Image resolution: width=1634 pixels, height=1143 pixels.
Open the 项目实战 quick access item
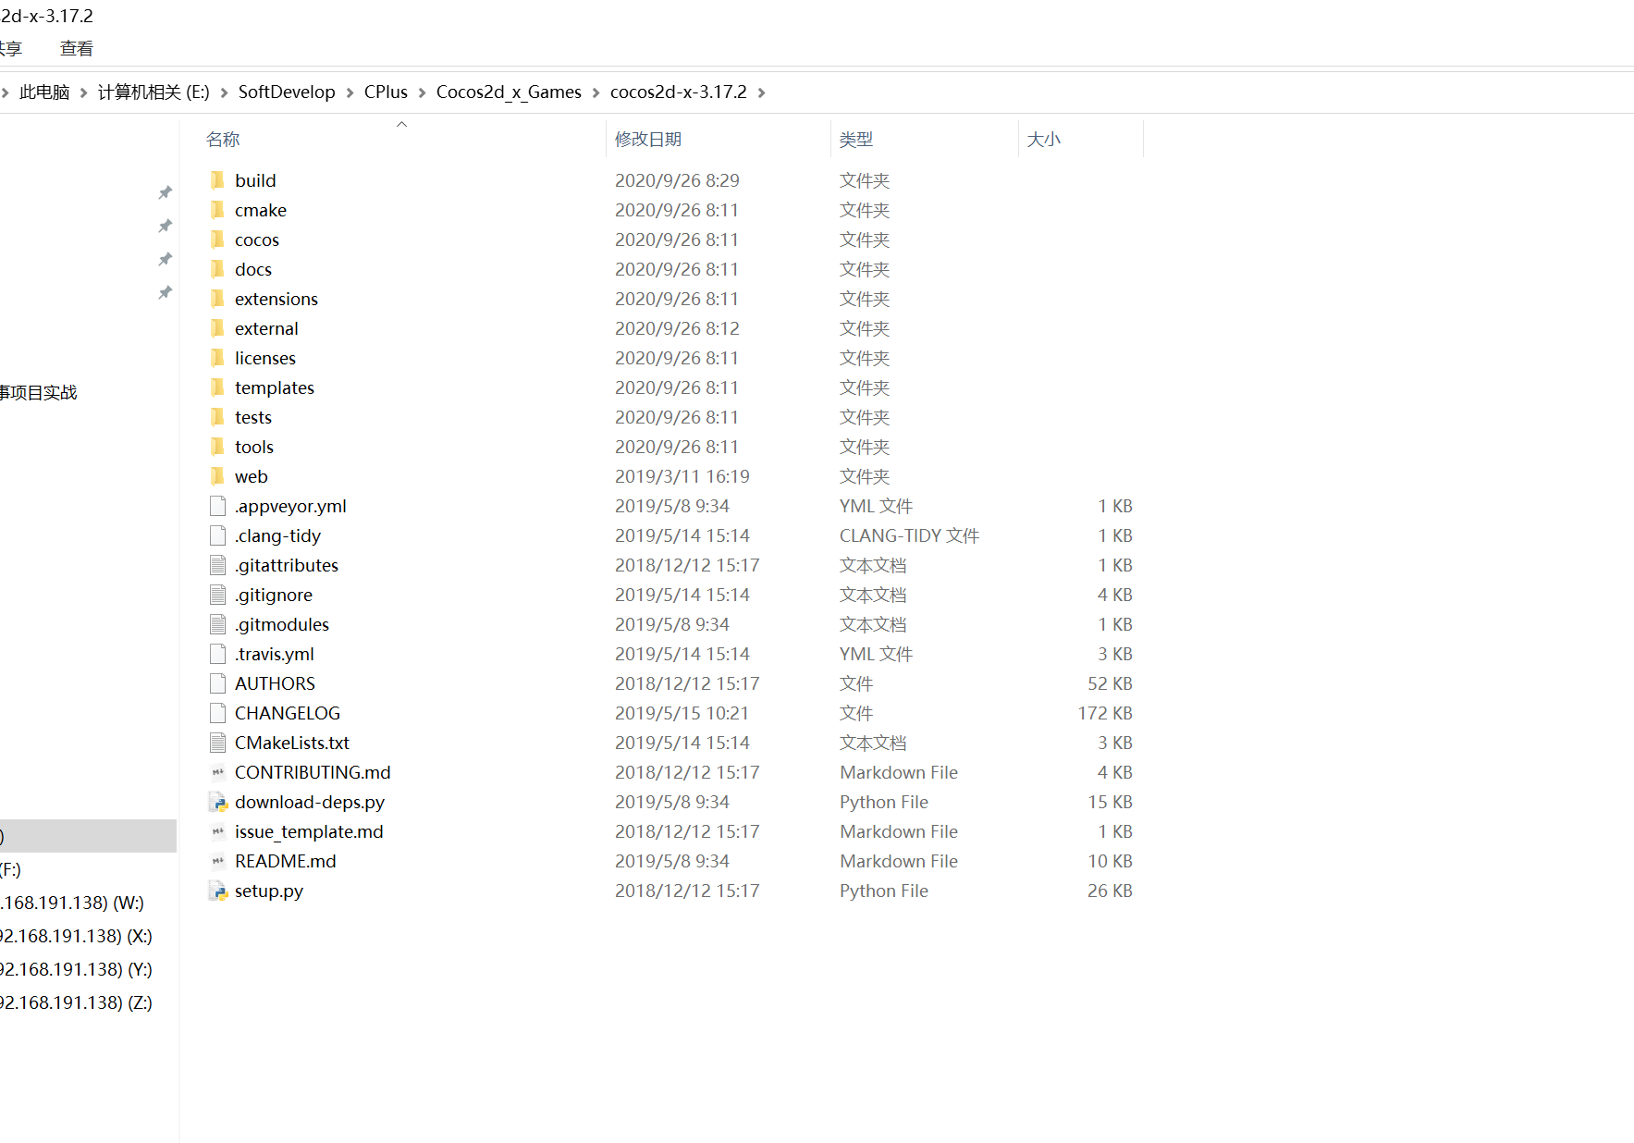[38, 392]
